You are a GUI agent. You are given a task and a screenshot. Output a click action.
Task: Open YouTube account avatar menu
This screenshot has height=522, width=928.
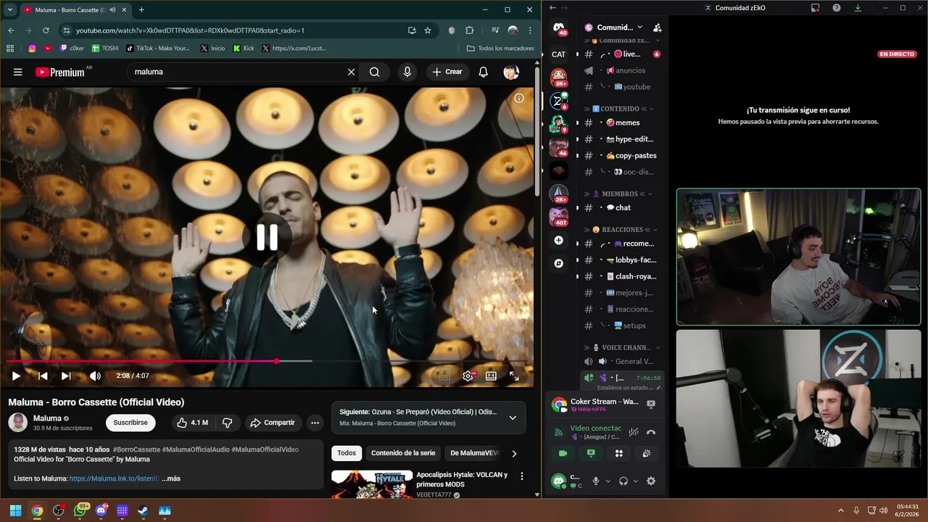coord(511,72)
